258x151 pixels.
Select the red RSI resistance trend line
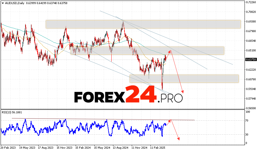pos(102,119)
